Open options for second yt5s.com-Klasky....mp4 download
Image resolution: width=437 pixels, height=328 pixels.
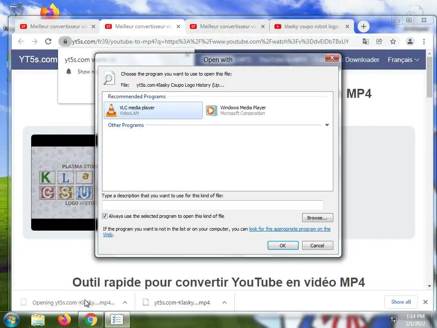(224, 302)
